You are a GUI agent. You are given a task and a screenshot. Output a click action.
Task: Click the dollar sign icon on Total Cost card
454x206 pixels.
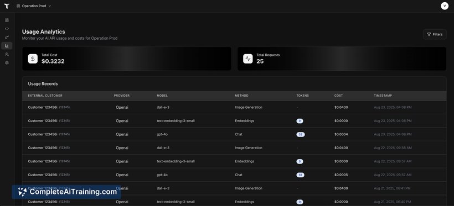point(33,59)
